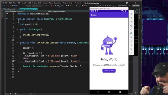Click the Search box in title bar

click(78, 3)
